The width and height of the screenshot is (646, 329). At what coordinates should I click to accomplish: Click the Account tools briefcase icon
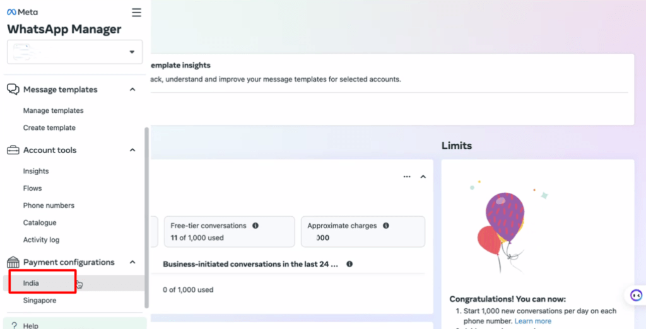(x=13, y=150)
